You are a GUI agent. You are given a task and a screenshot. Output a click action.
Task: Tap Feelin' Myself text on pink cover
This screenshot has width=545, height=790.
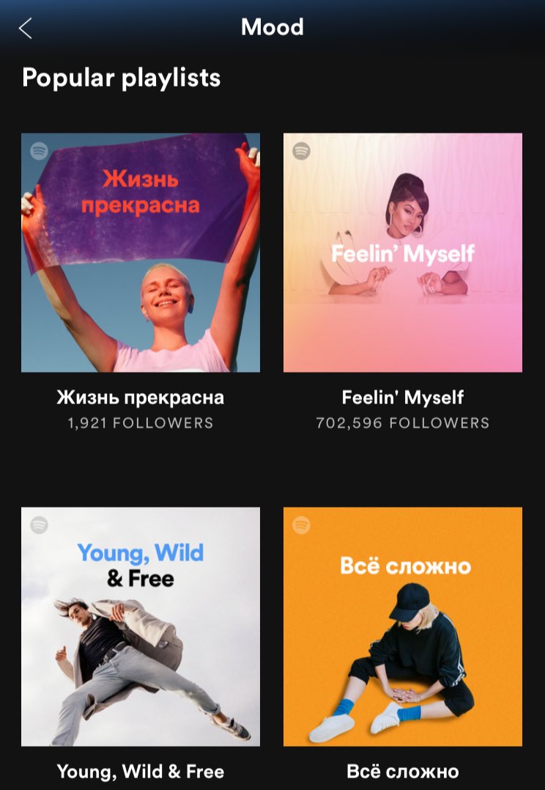click(403, 253)
